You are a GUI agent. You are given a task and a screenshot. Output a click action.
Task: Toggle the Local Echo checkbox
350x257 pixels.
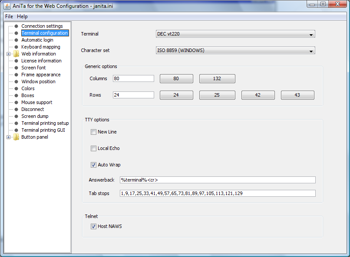pos(93,148)
